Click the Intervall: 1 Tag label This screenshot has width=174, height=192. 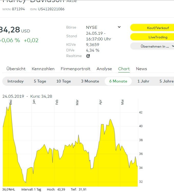click(31, 189)
